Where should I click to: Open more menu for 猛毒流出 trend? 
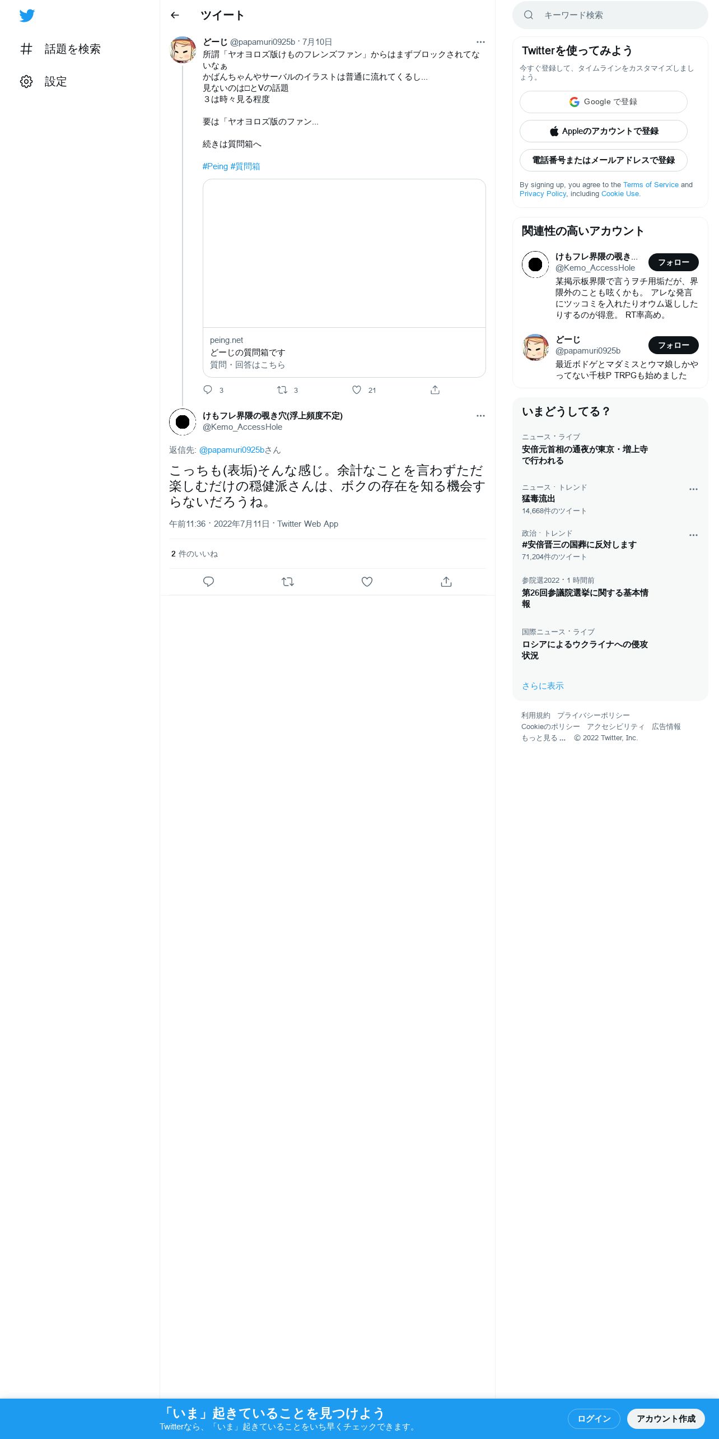(693, 489)
